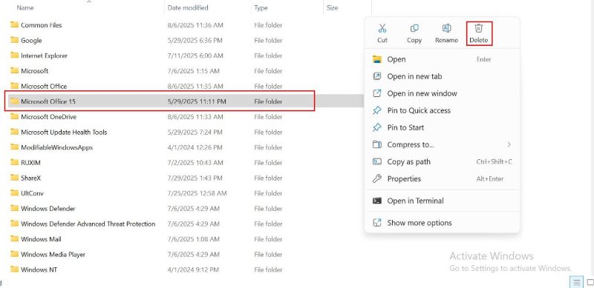Click the 5/29/2025 6:36 PM date cell
594x288 pixels.
point(195,41)
